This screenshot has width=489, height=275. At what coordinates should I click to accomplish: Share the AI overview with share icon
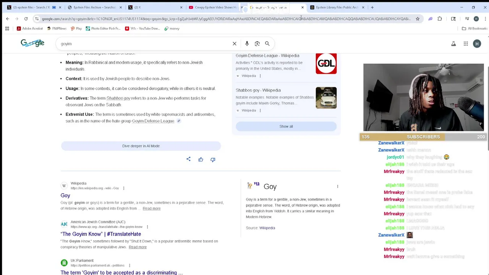click(188, 159)
